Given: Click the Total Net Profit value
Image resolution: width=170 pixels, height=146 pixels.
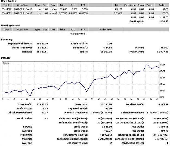Looking at the screenshot, I should (163, 104).
